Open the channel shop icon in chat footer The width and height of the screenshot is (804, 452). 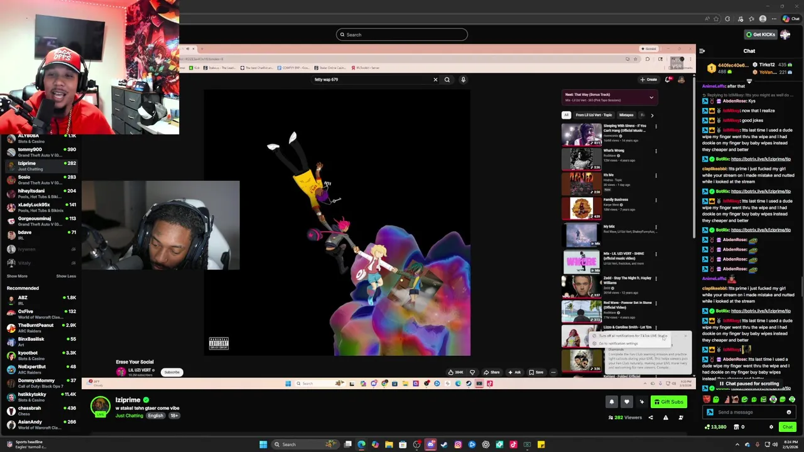pyautogui.click(x=737, y=427)
